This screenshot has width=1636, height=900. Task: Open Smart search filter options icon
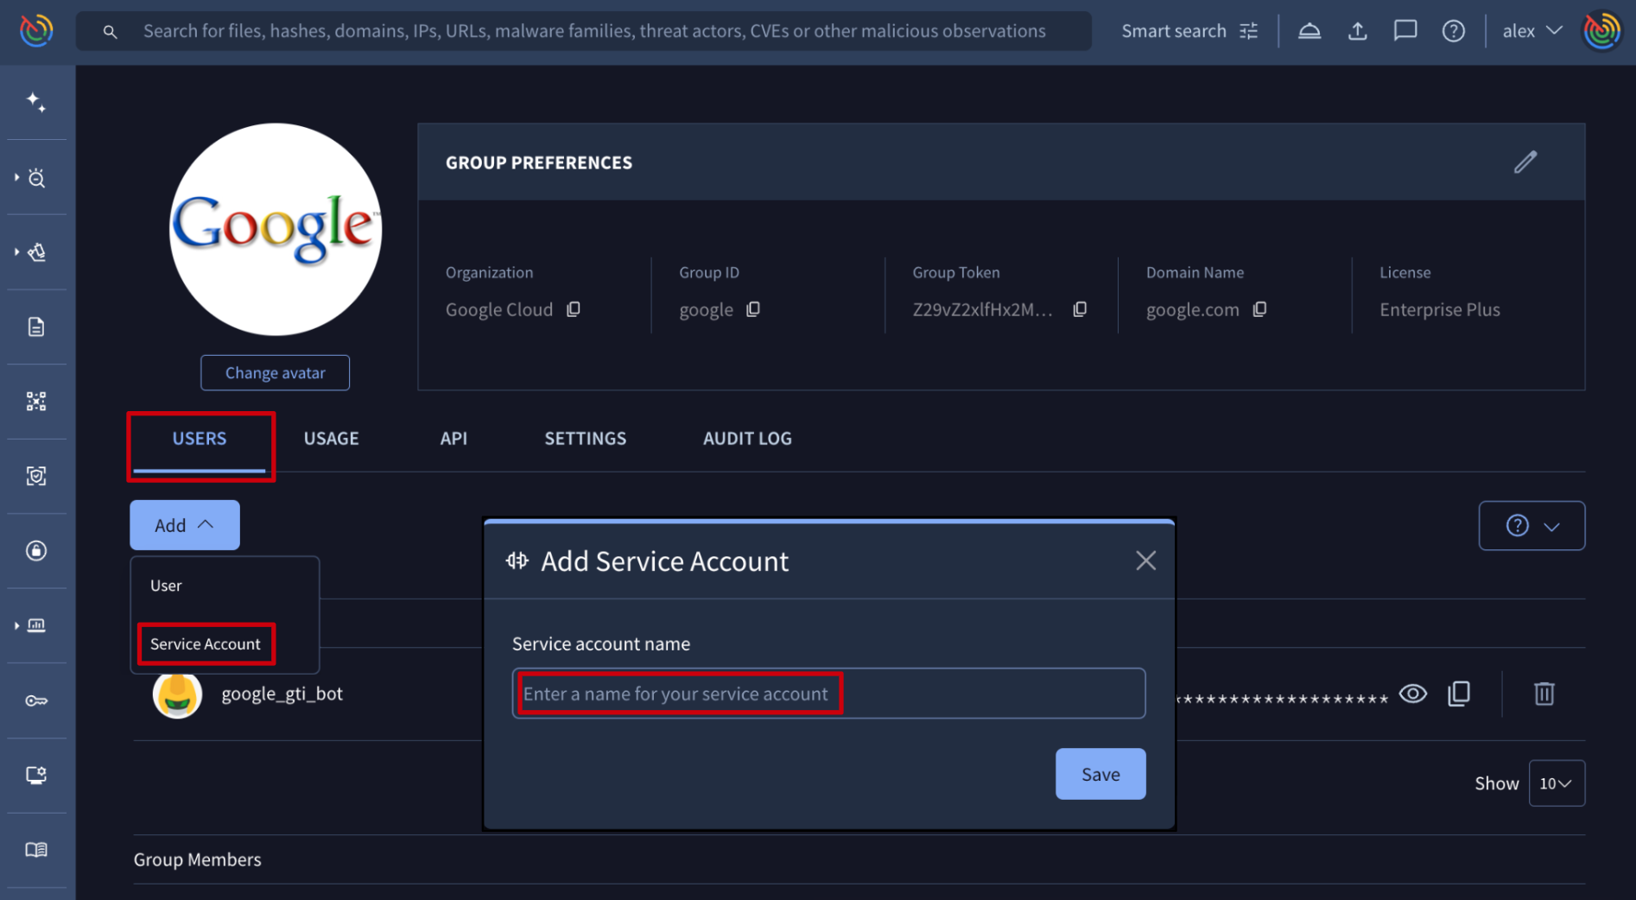pos(1249,31)
